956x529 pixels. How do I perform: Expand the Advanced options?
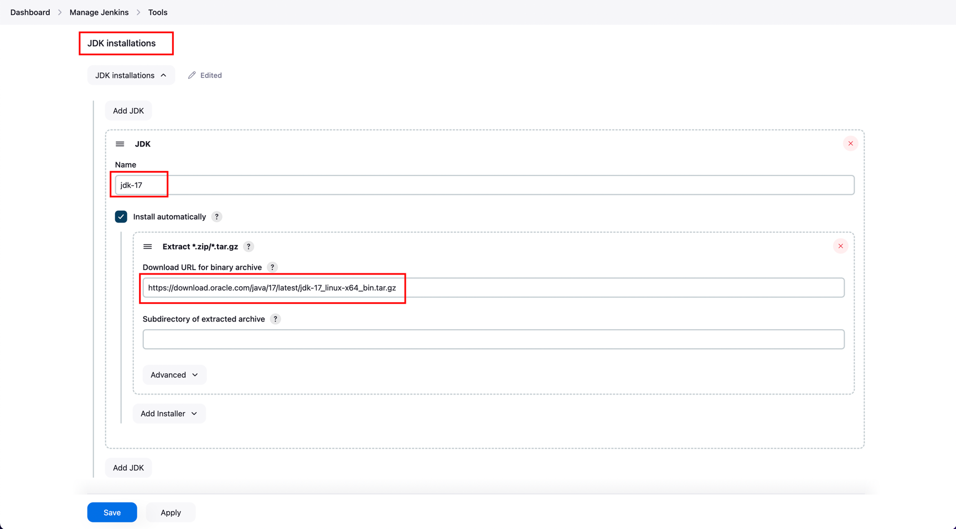tap(174, 375)
